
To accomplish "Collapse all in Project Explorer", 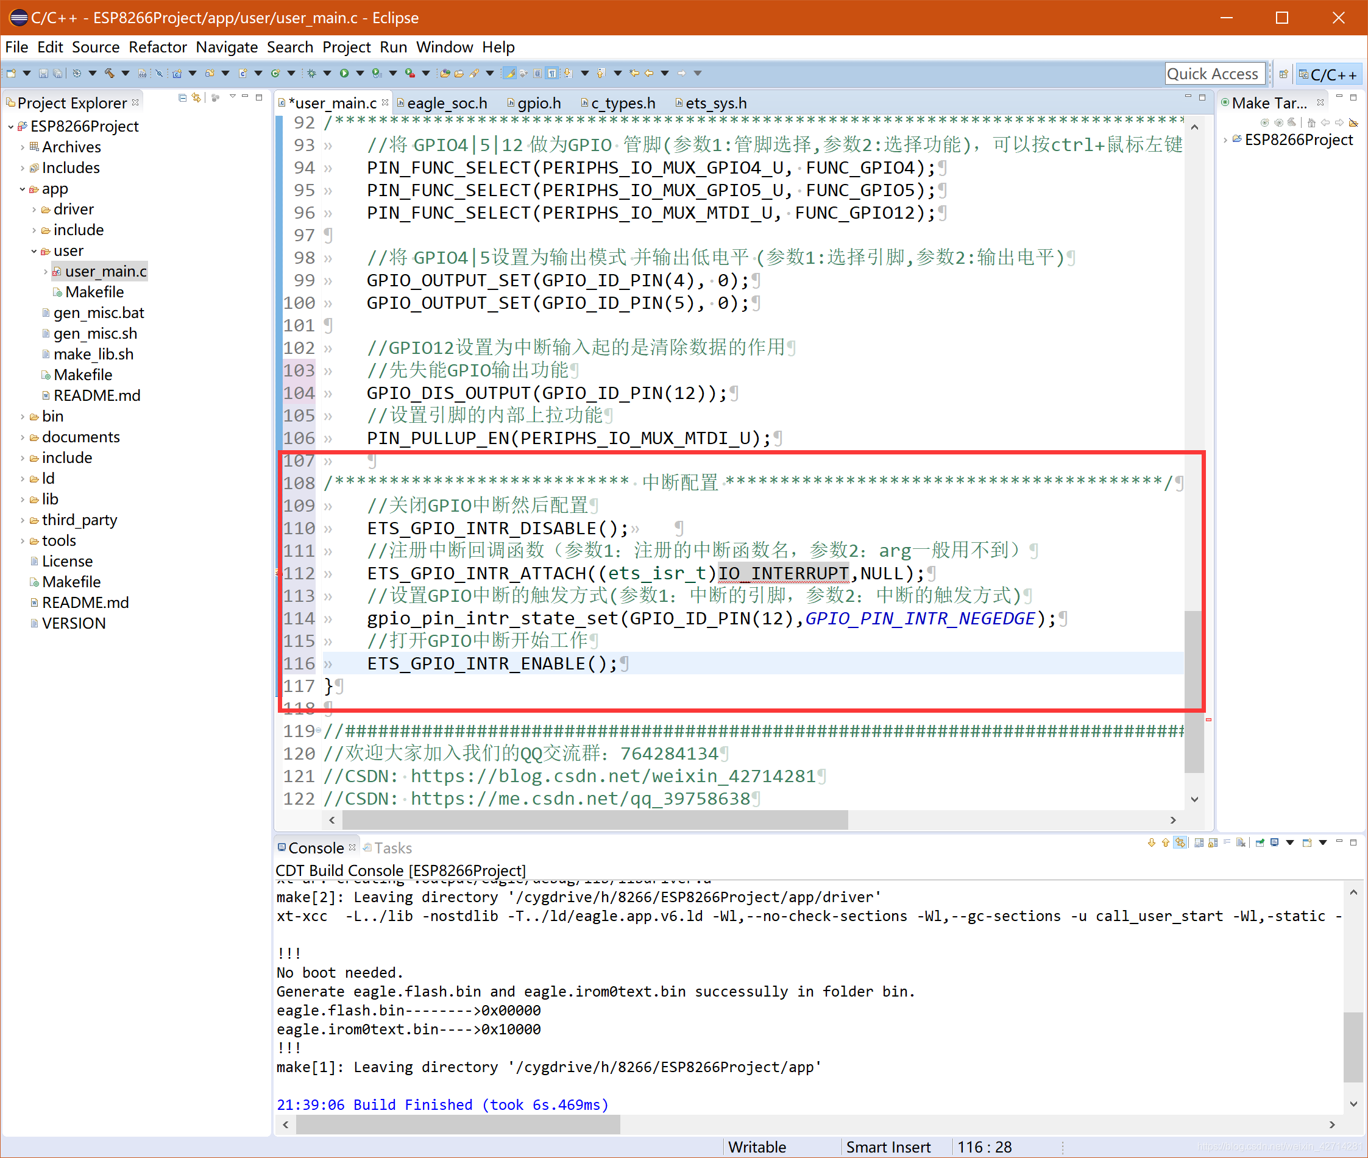I will click(183, 98).
